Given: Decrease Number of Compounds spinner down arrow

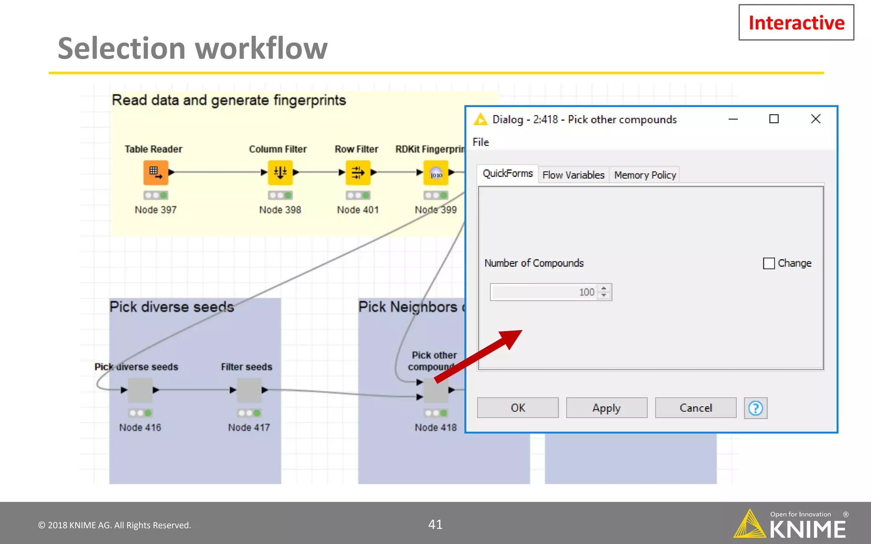Looking at the screenshot, I should click(604, 295).
